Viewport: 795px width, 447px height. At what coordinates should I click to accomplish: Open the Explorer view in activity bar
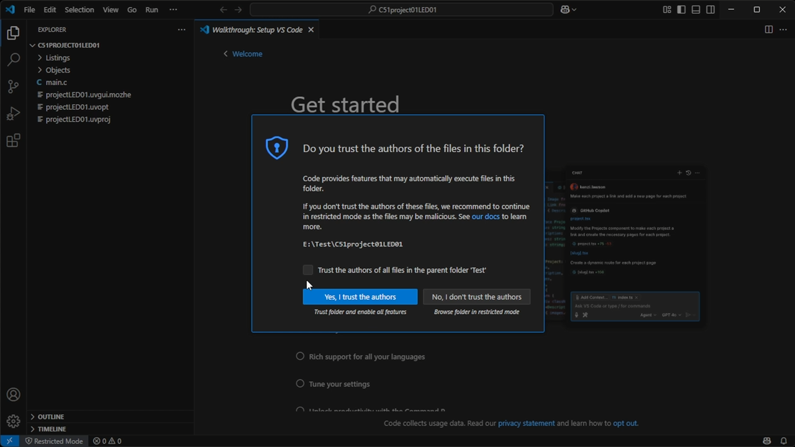click(13, 34)
